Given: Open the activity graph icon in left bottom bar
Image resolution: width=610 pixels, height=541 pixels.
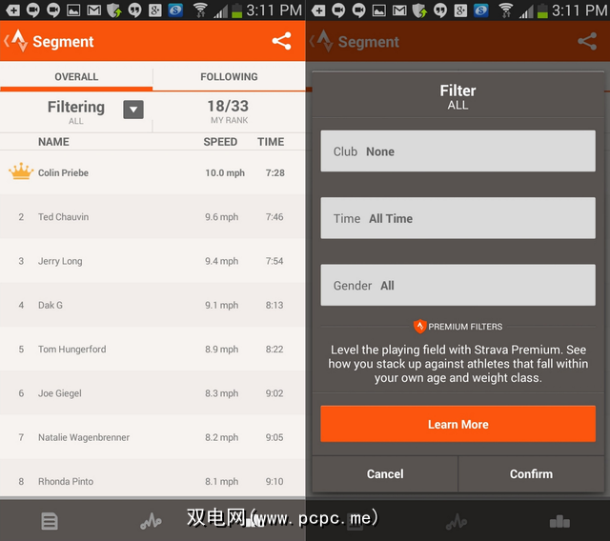Looking at the screenshot, I should click(151, 521).
